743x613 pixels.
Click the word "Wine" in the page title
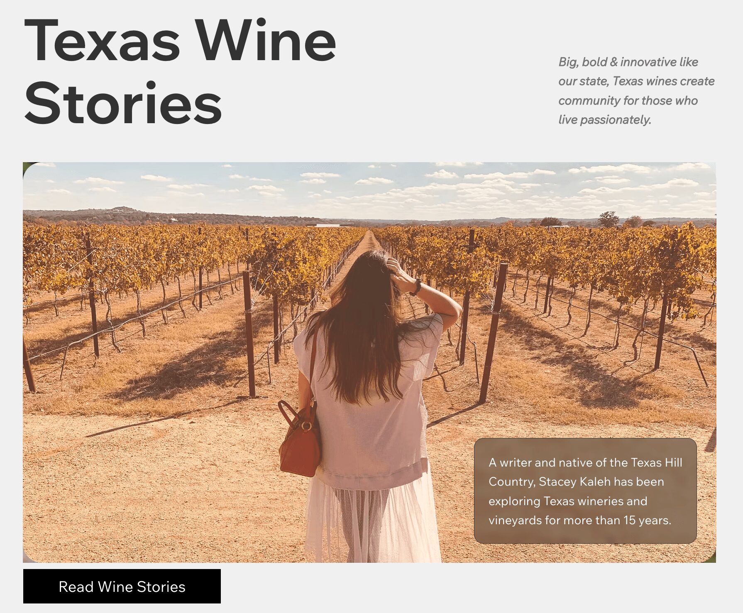pos(266,41)
